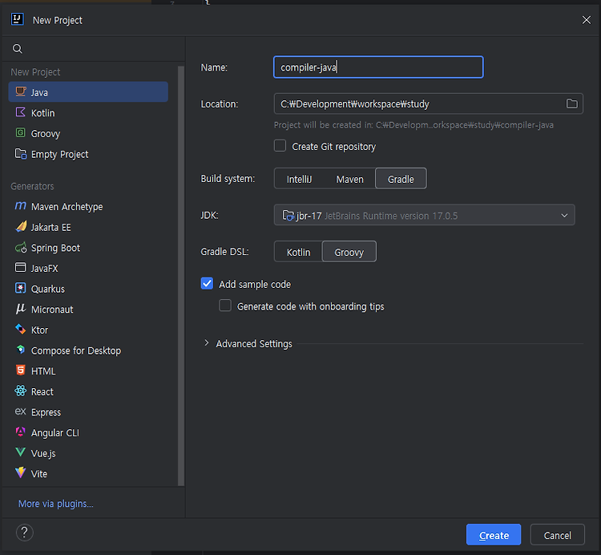Open help with question mark button
The height and width of the screenshot is (555, 601).
click(x=25, y=533)
